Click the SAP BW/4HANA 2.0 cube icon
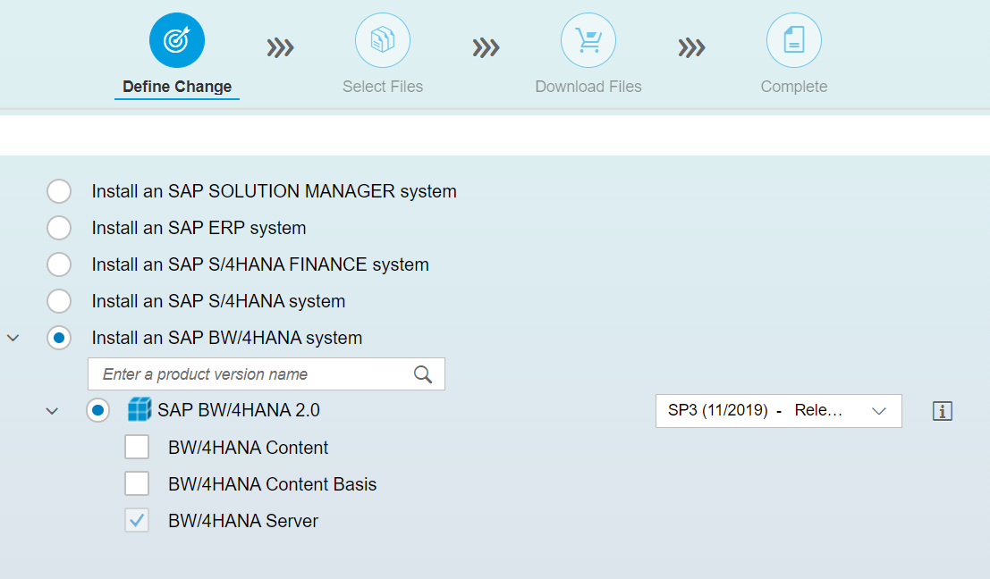Image resolution: width=990 pixels, height=579 pixels. pyautogui.click(x=139, y=410)
